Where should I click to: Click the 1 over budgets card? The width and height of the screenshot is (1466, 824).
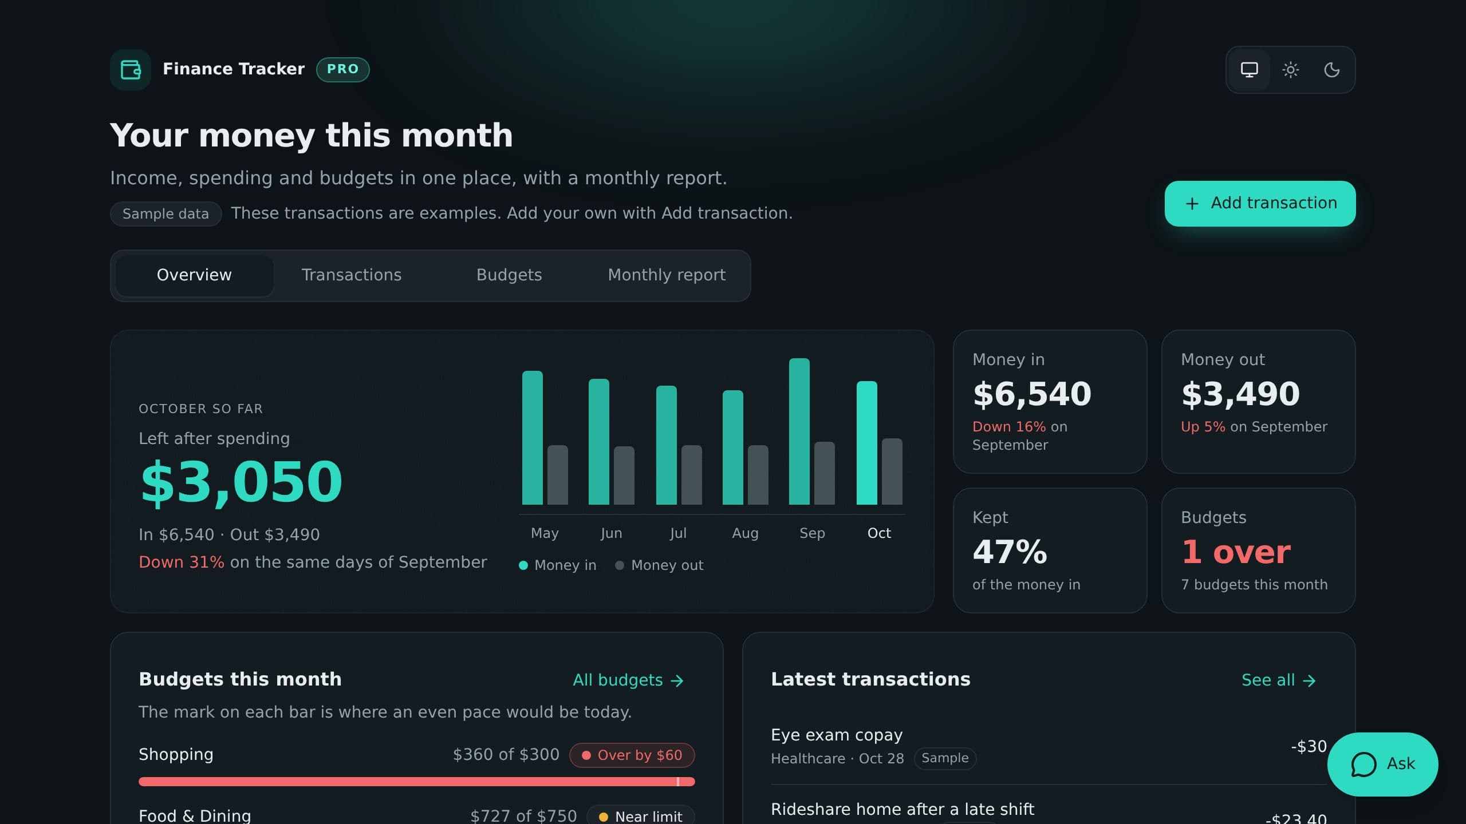click(x=1258, y=550)
